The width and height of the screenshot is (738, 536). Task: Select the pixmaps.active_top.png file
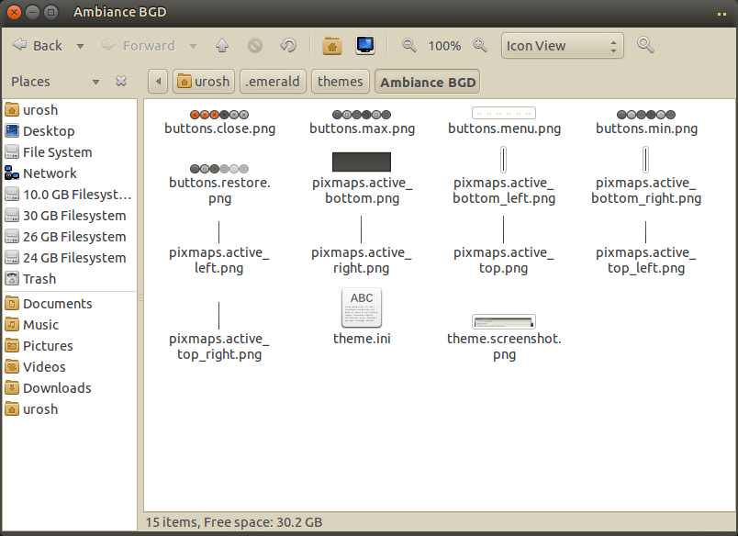(504, 246)
